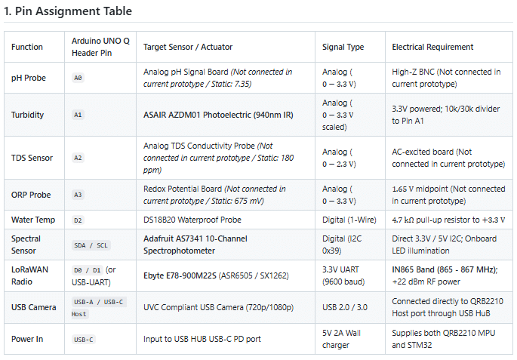The width and height of the screenshot is (517, 360).
Task: Select the 'pH Probe' function cell
Action: click(x=34, y=78)
